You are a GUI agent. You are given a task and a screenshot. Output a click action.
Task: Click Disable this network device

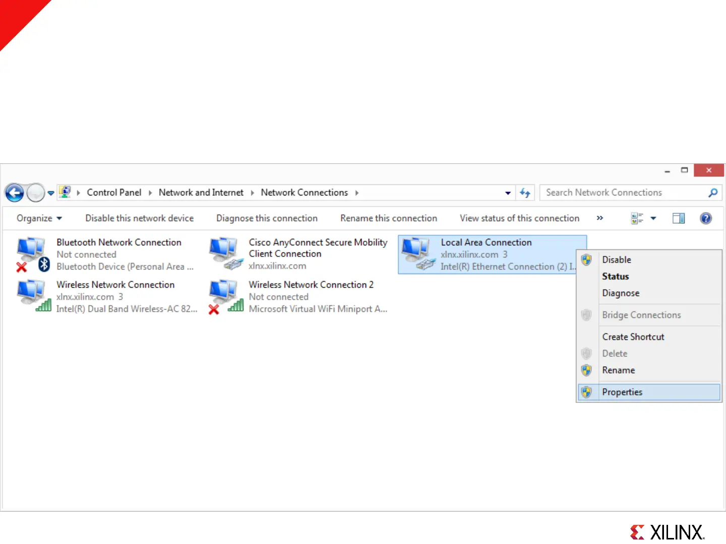pyautogui.click(x=139, y=218)
